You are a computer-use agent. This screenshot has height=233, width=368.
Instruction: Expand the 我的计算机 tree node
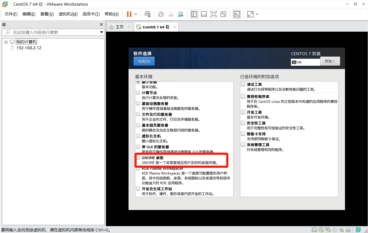[x=6, y=42]
